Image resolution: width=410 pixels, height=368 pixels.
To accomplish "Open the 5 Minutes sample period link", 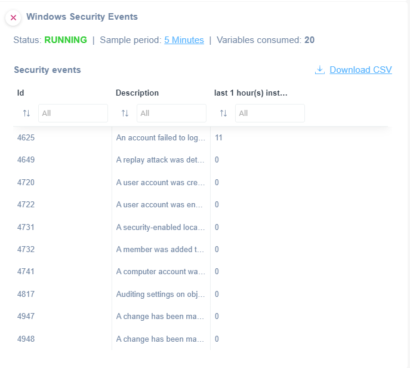I will click(x=184, y=40).
